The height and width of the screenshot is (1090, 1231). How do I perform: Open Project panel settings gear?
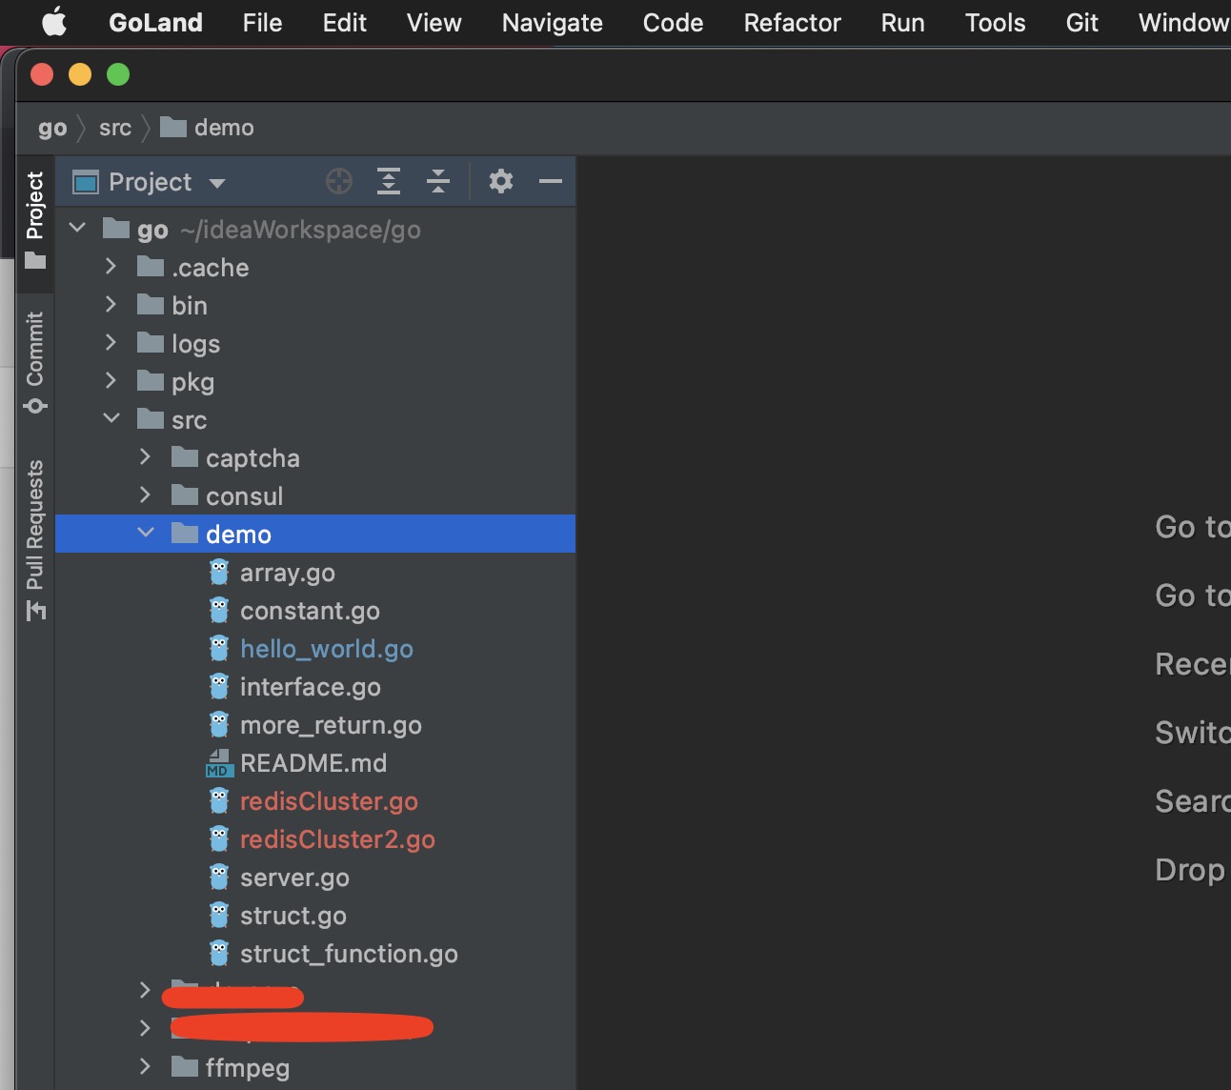click(501, 181)
